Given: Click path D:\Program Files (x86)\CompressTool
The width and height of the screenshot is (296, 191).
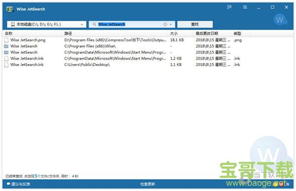Looking at the screenshot, I should tap(115, 40).
